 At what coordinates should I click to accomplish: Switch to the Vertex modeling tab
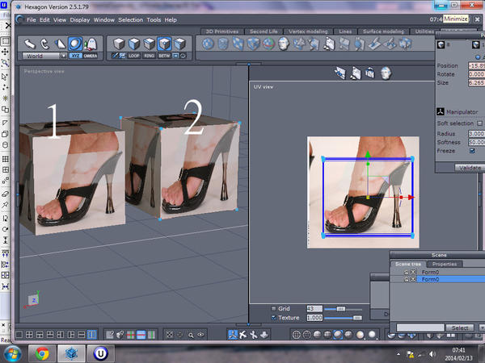308,31
